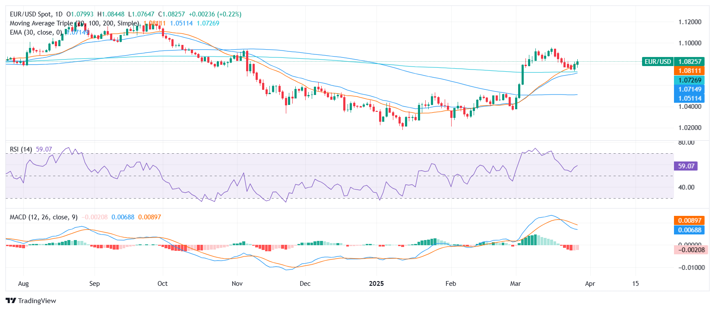Click the 1.12000 level on price axis
Screen dimensions: 715x310
click(690, 22)
